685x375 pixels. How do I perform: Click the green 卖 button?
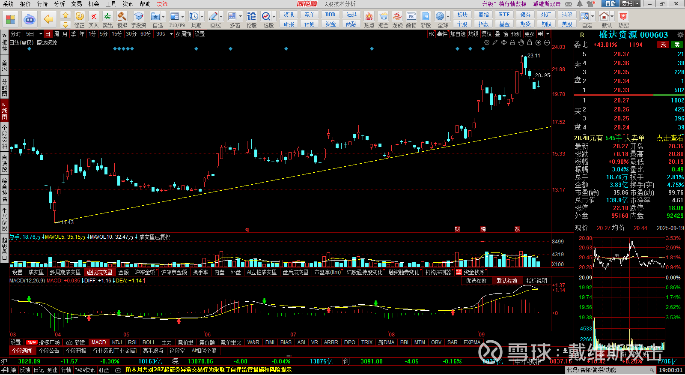(677, 45)
